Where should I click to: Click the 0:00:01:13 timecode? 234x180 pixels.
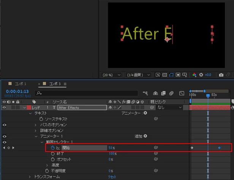pyautogui.click(x=17, y=91)
